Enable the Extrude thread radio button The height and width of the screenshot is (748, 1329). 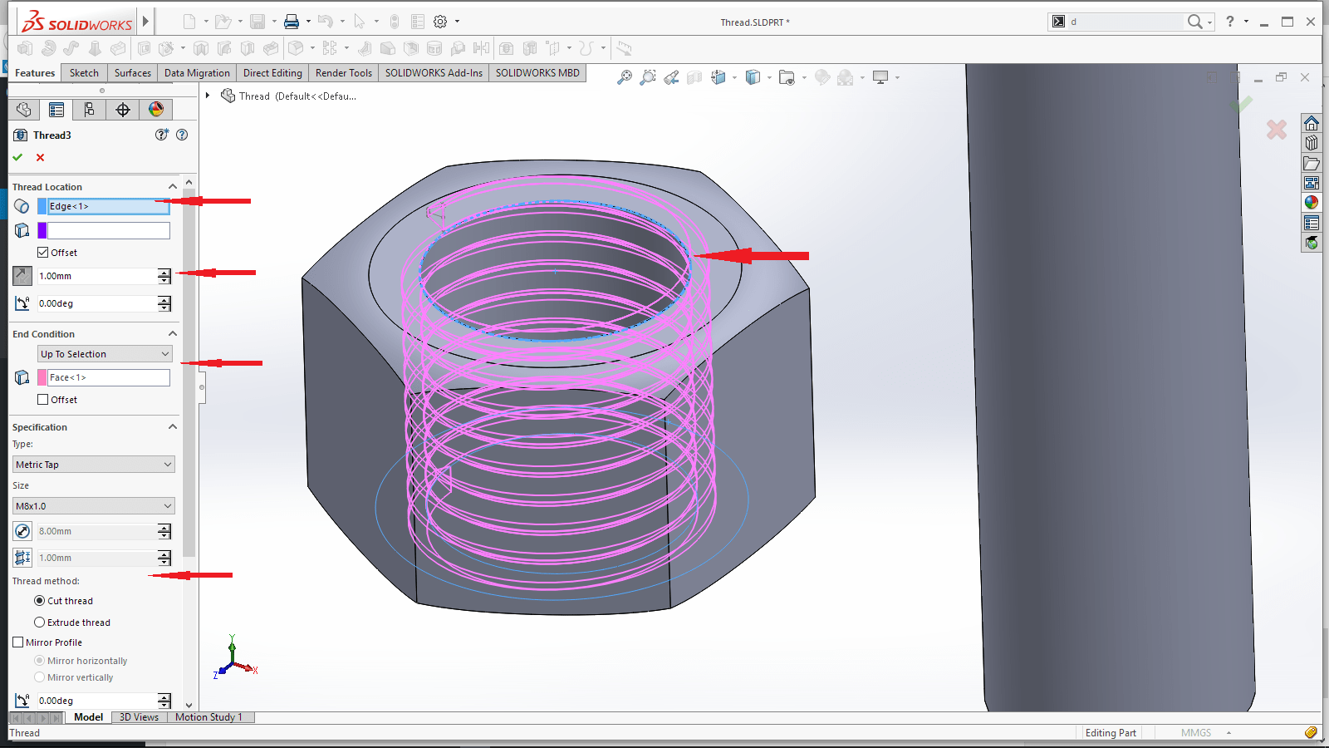[x=39, y=622]
